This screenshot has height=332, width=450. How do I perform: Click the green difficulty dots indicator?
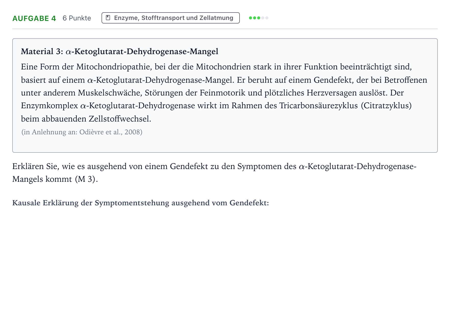tap(259, 18)
